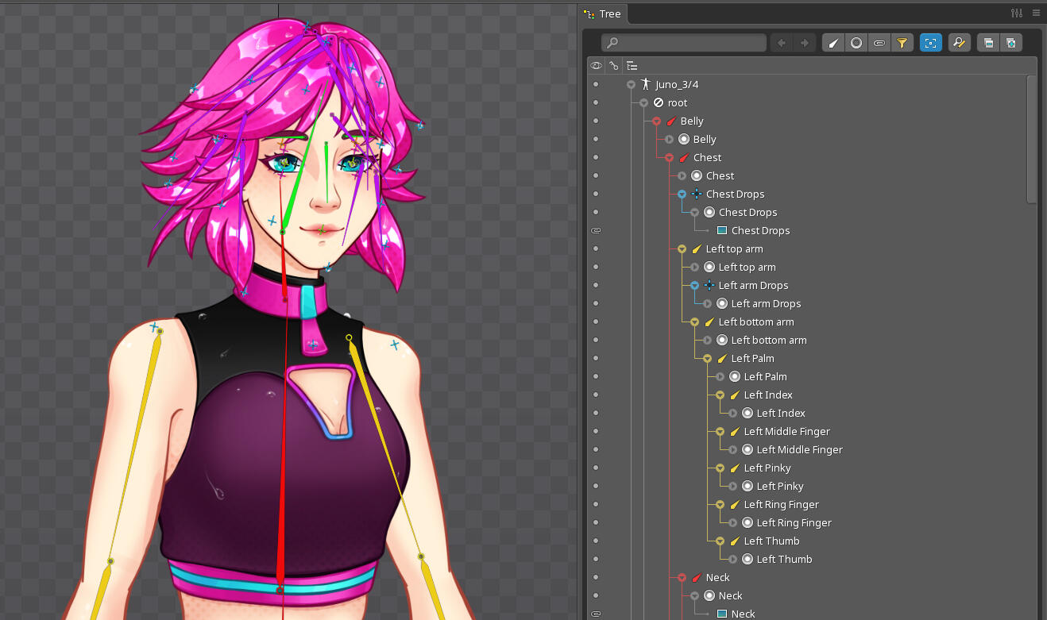
Task: Click the key column header icon
Action: 614,66
